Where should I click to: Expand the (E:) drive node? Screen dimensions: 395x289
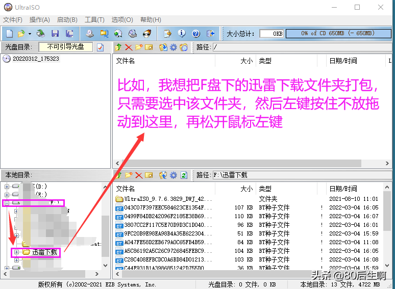pyautogui.click(x=7, y=195)
